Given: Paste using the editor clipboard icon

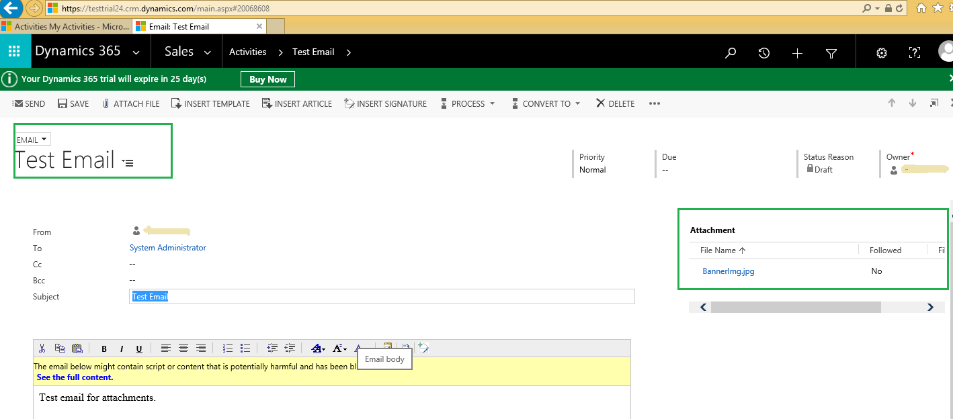Looking at the screenshot, I should [77, 348].
